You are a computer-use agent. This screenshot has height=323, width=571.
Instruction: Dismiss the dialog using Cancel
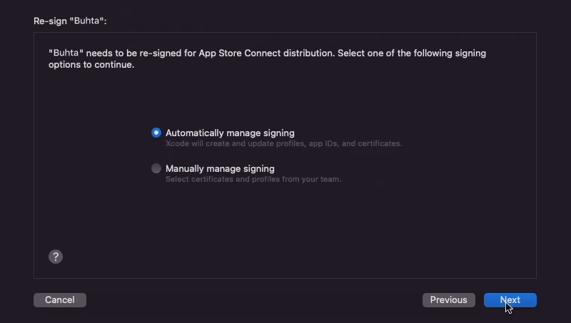tap(60, 300)
